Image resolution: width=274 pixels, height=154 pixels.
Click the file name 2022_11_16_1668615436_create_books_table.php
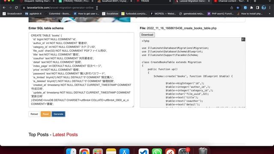182,28
